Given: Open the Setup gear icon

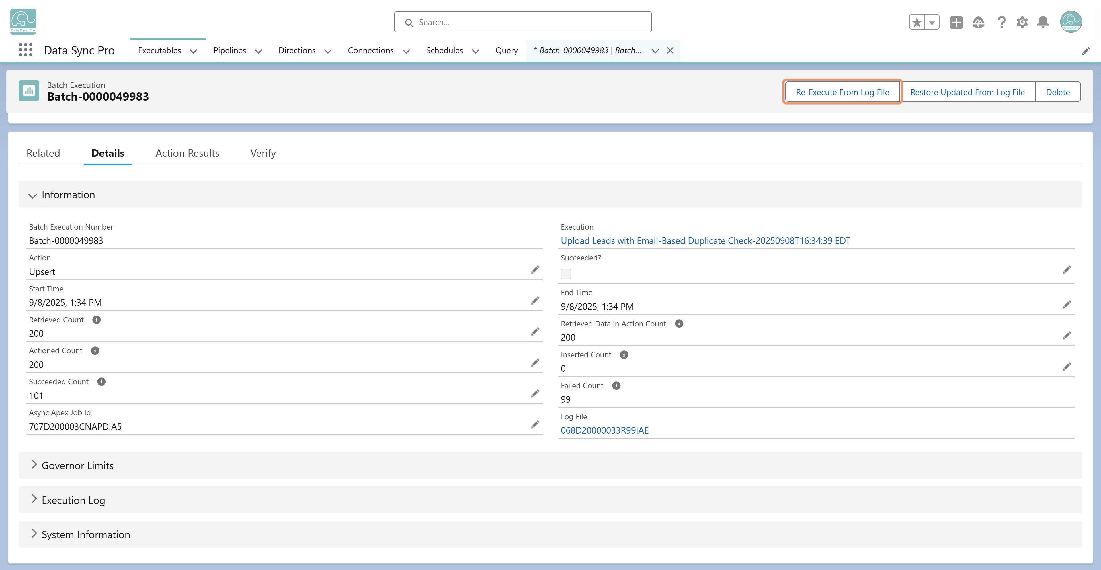Looking at the screenshot, I should click(1022, 22).
